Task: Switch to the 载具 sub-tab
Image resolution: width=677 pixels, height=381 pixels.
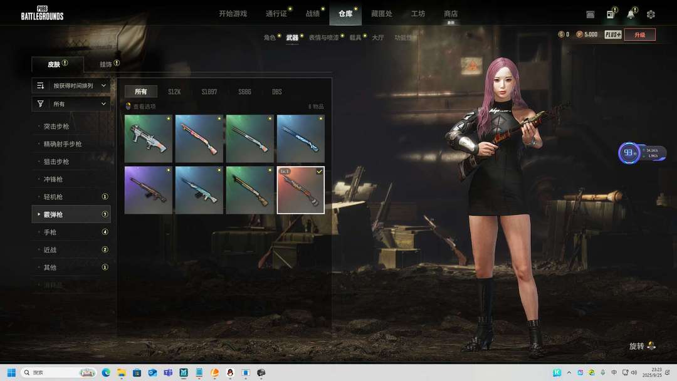Action: pyautogui.click(x=355, y=38)
